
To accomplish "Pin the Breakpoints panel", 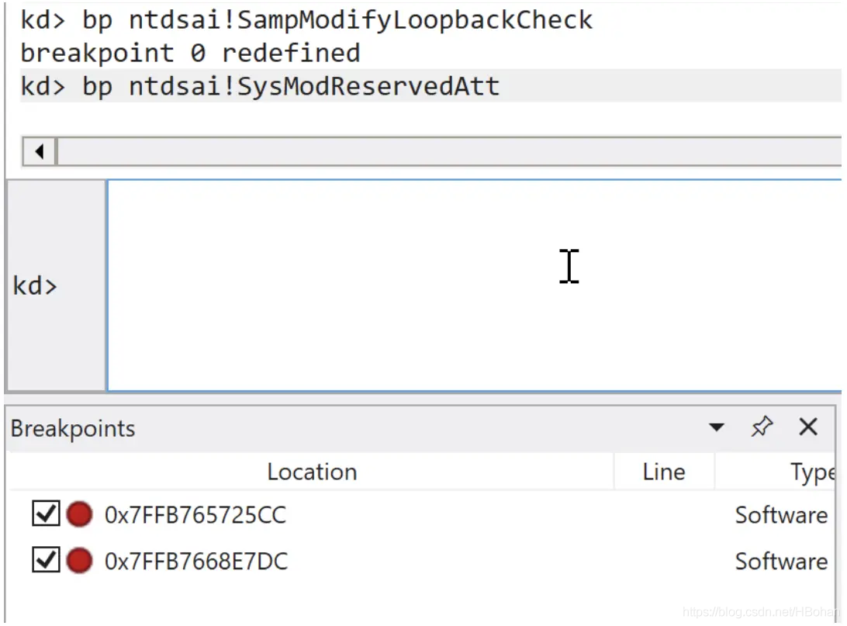I will coord(762,427).
